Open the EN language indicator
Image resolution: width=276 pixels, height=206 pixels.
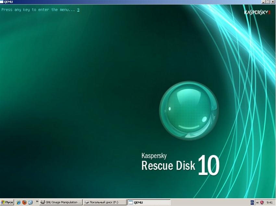point(252,202)
